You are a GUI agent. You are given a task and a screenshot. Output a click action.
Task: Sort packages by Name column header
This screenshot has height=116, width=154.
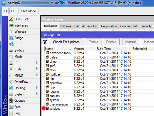(x=59, y=49)
